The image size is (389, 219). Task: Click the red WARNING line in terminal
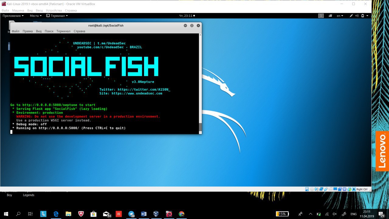(88, 116)
